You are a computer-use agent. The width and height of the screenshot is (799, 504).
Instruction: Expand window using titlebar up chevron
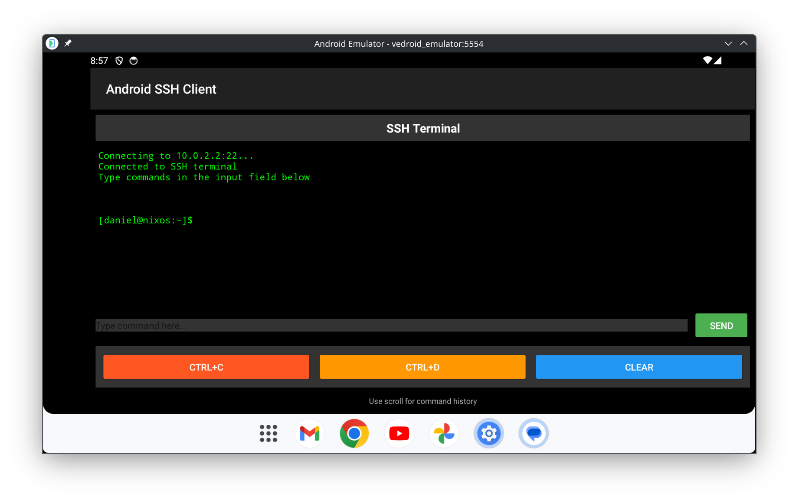(x=744, y=43)
